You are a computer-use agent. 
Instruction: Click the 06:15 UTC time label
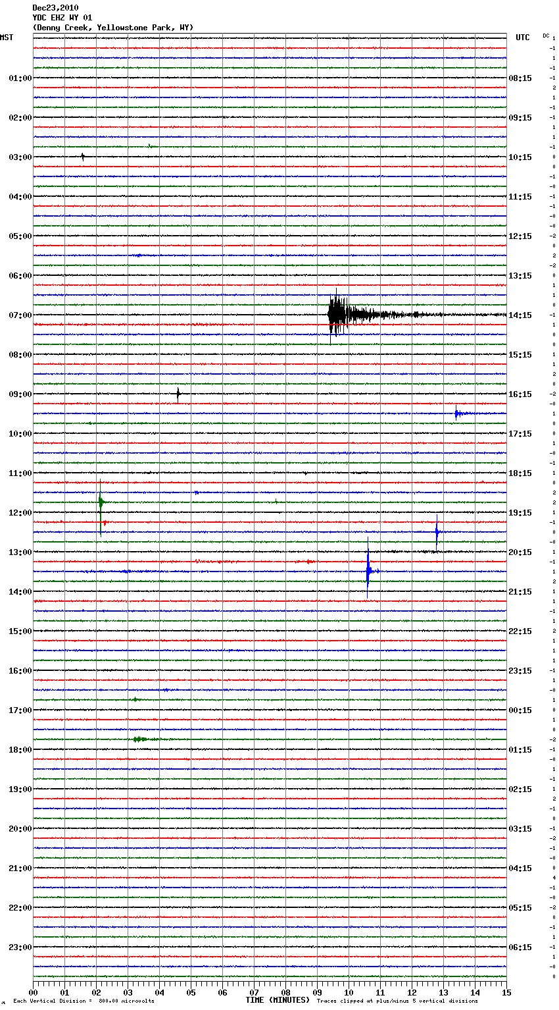[x=520, y=947]
